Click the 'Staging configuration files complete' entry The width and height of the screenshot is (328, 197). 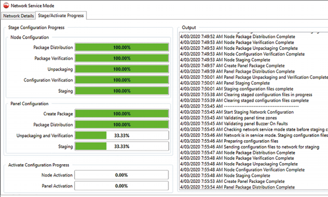(x=237, y=89)
